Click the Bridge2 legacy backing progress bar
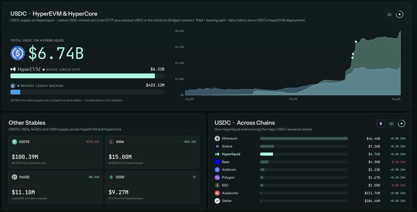 coord(87,92)
